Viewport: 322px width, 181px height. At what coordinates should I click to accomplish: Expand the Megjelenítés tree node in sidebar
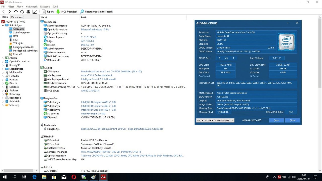pos(3,69)
